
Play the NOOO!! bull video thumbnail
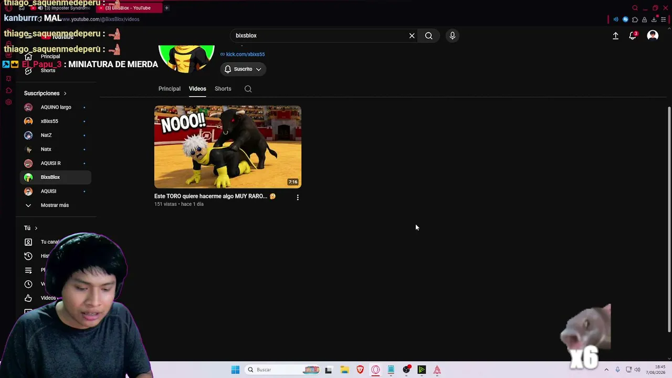click(x=228, y=147)
